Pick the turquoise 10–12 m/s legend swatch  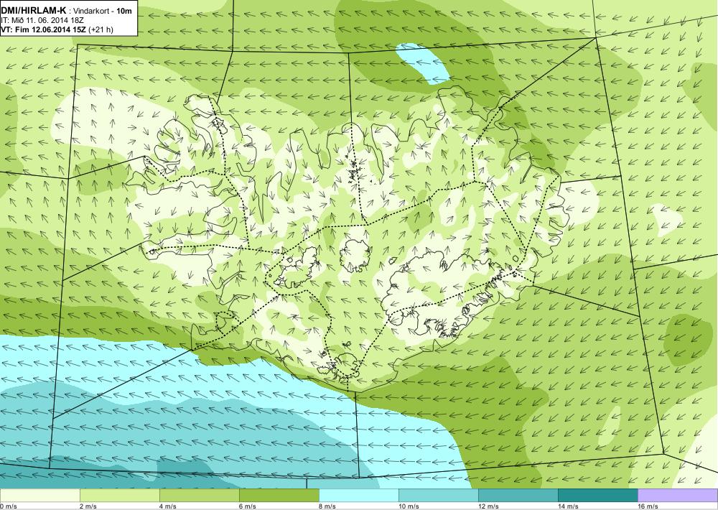[438, 496]
